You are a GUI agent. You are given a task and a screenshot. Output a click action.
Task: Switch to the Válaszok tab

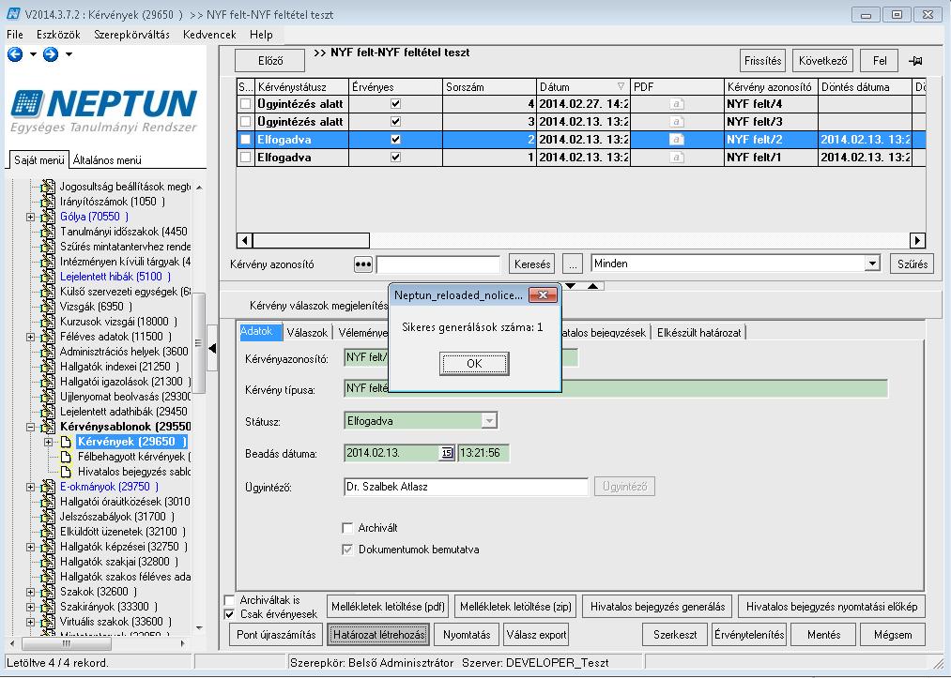[x=308, y=333]
